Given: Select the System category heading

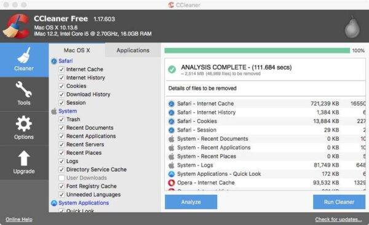Looking at the screenshot, I should click(68, 111).
